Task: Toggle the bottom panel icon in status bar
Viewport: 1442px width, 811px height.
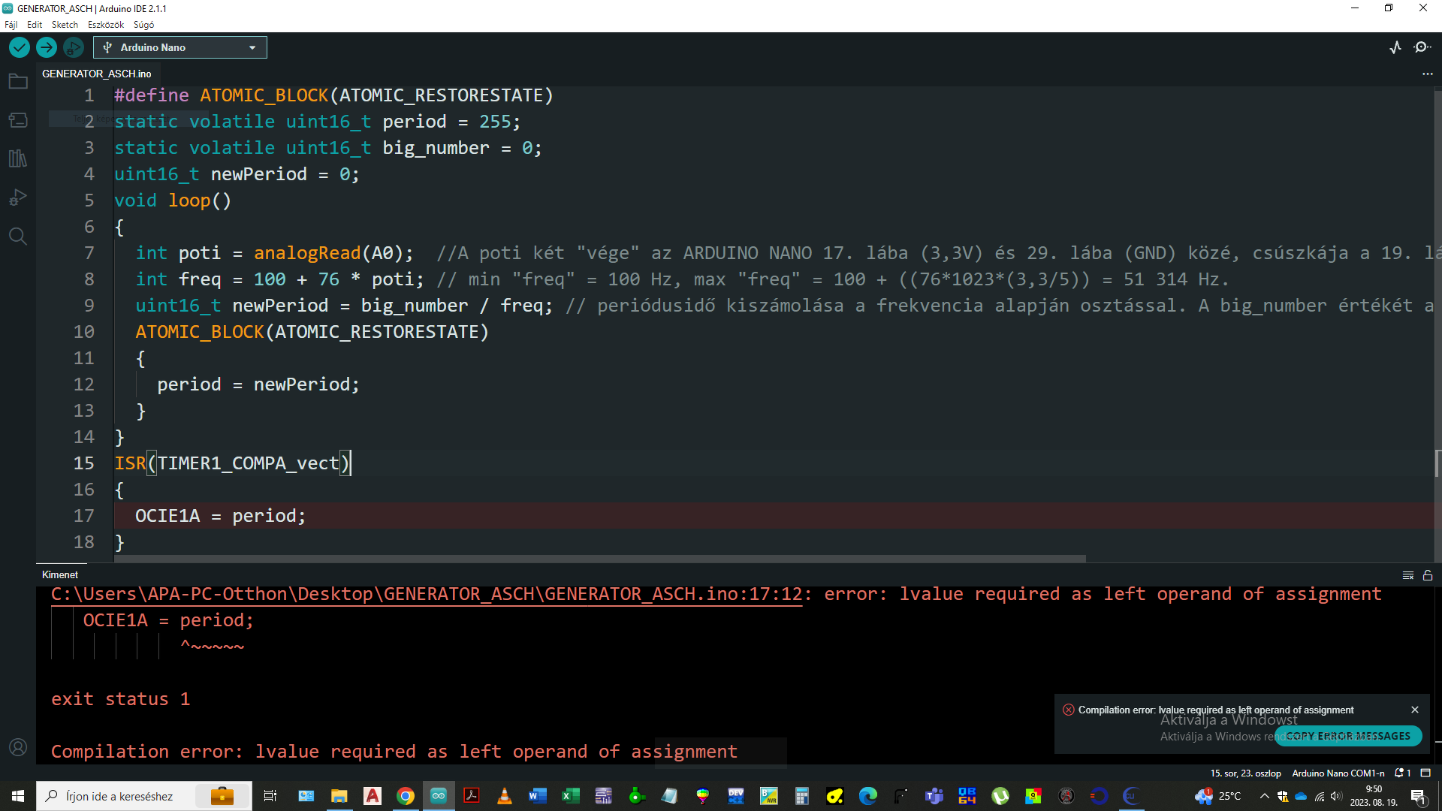Action: [x=1425, y=773]
